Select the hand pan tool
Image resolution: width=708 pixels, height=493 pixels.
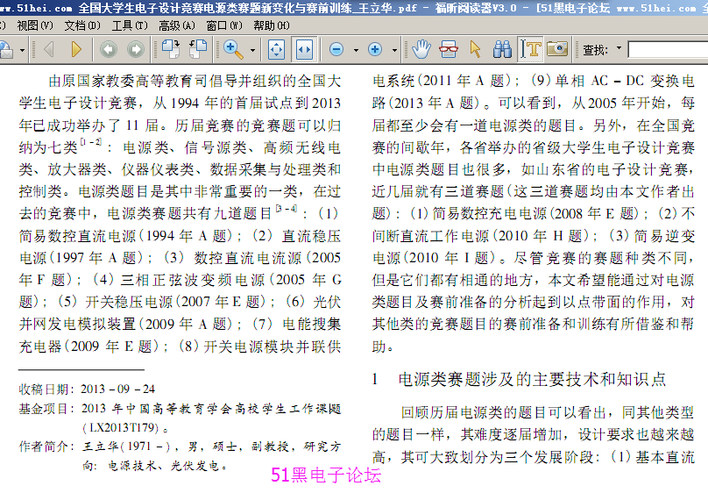(421, 49)
